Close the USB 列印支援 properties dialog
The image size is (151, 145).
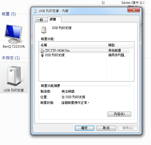(x=134, y=10)
